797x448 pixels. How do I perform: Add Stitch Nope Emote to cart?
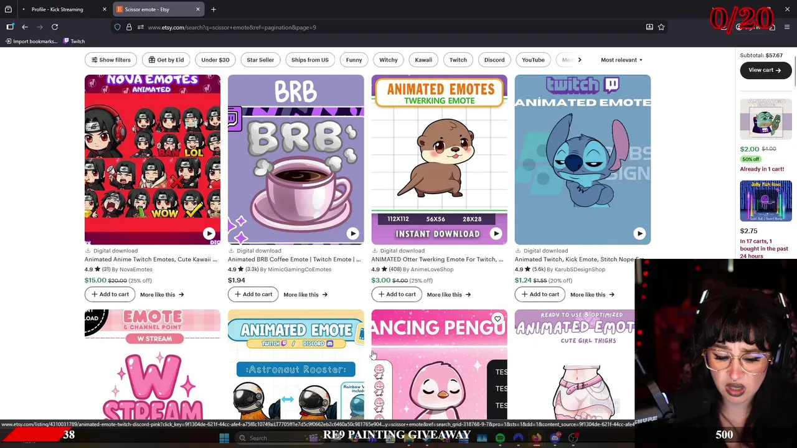539,294
